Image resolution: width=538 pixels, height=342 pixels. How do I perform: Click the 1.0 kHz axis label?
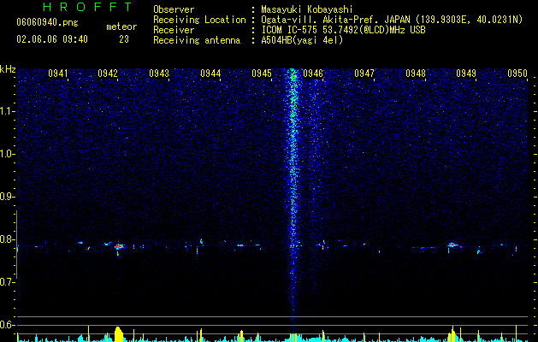click(x=8, y=154)
